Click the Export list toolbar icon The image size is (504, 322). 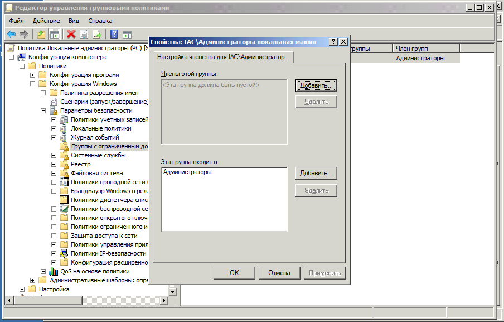(97, 34)
